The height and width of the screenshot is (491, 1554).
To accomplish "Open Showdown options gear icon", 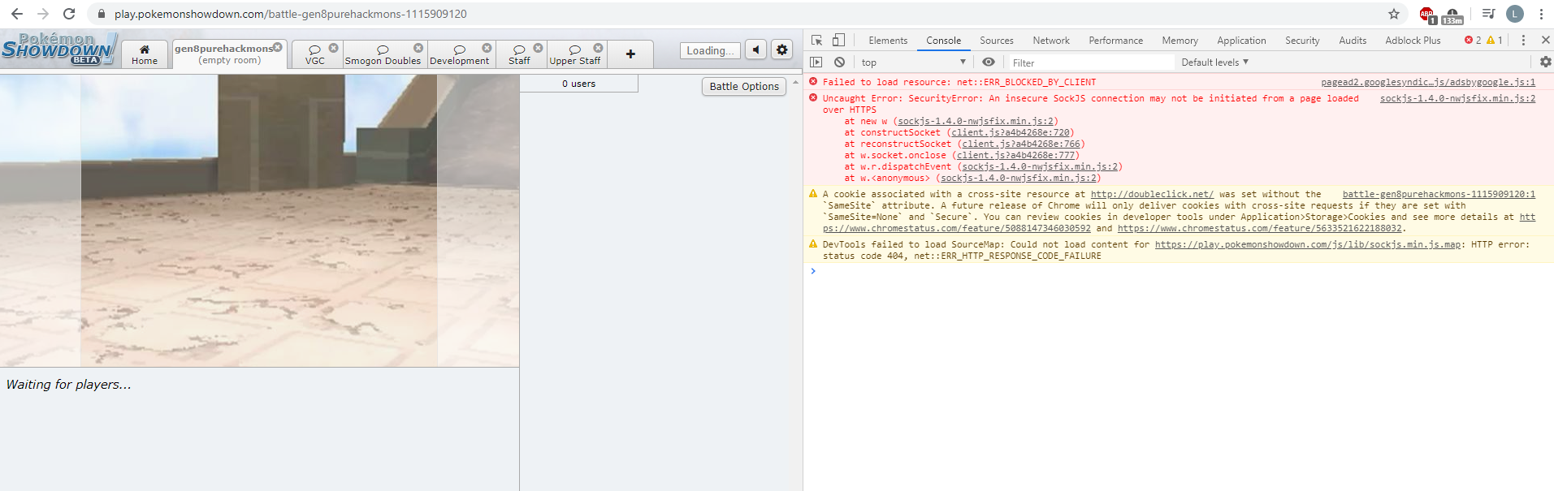I will pyautogui.click(x=781, y=50).
